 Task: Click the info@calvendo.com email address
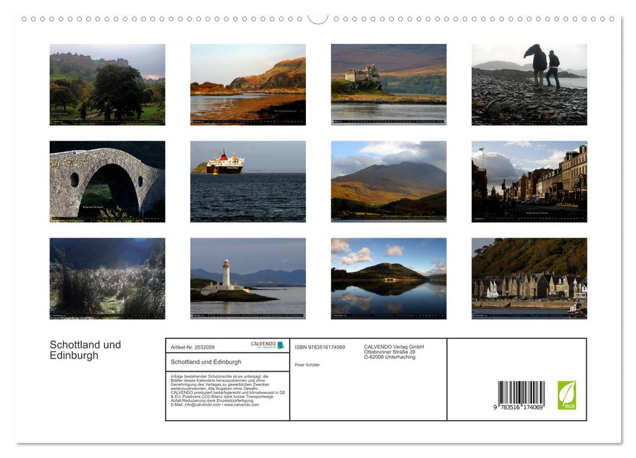pyautogui.click(x=200, y=405)
